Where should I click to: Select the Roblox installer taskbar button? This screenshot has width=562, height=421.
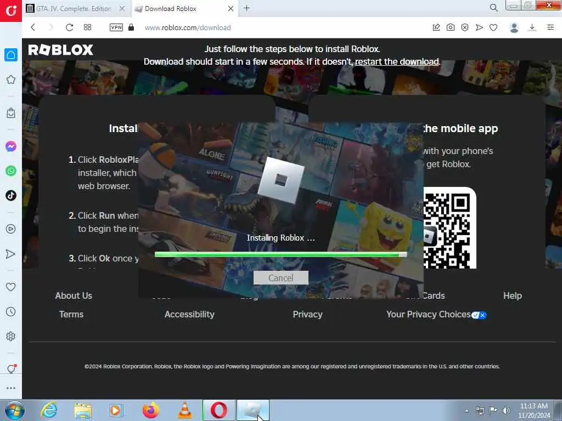253,410
